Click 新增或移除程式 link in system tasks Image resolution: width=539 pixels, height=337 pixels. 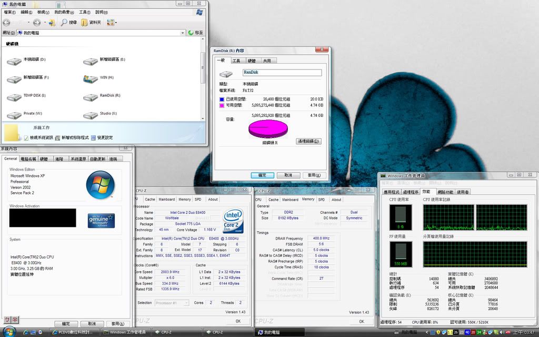[72, 137]
